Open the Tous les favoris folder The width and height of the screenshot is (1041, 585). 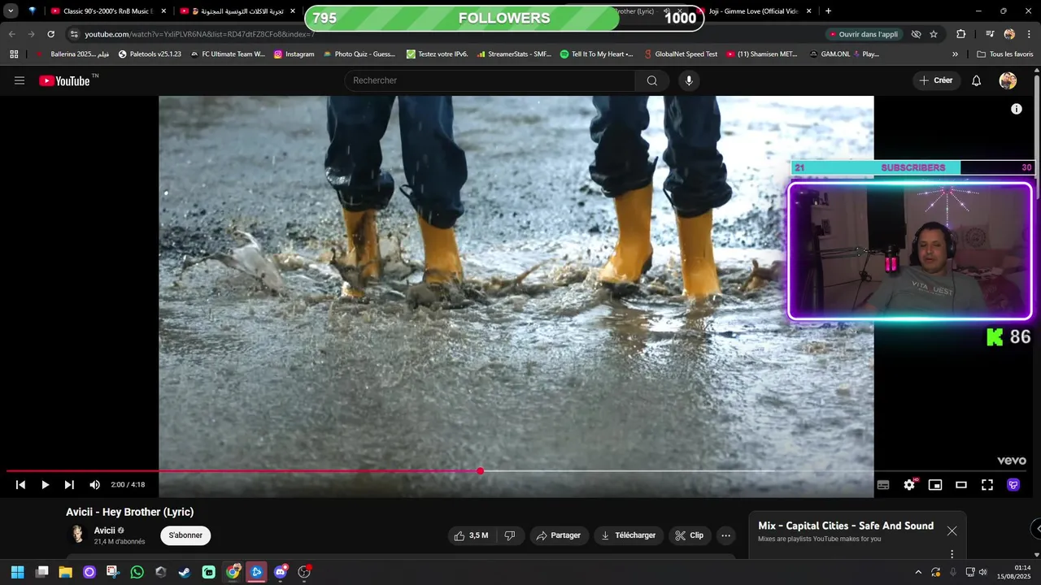tap(1005, 54)
